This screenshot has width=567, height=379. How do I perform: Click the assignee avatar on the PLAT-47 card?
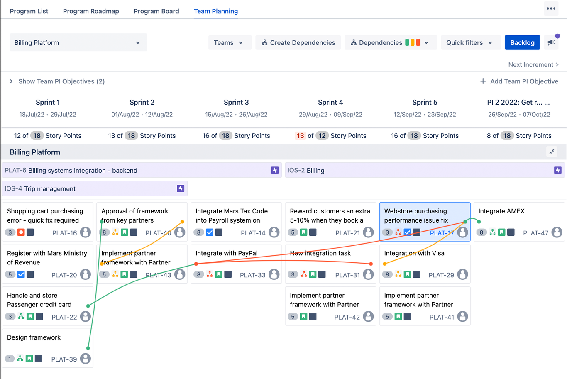(556, 232)
